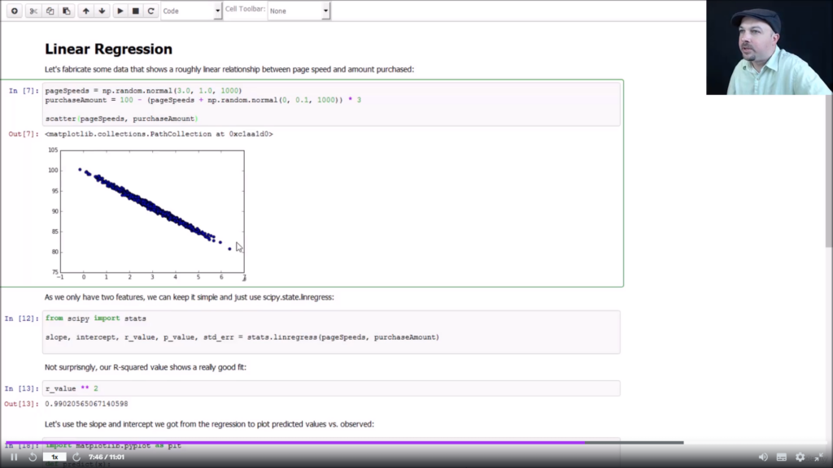Image resolution: width=833 pixels, height=468 pixels.
Task: Paste cell using the clipboard icon
Action: [67, 11]
